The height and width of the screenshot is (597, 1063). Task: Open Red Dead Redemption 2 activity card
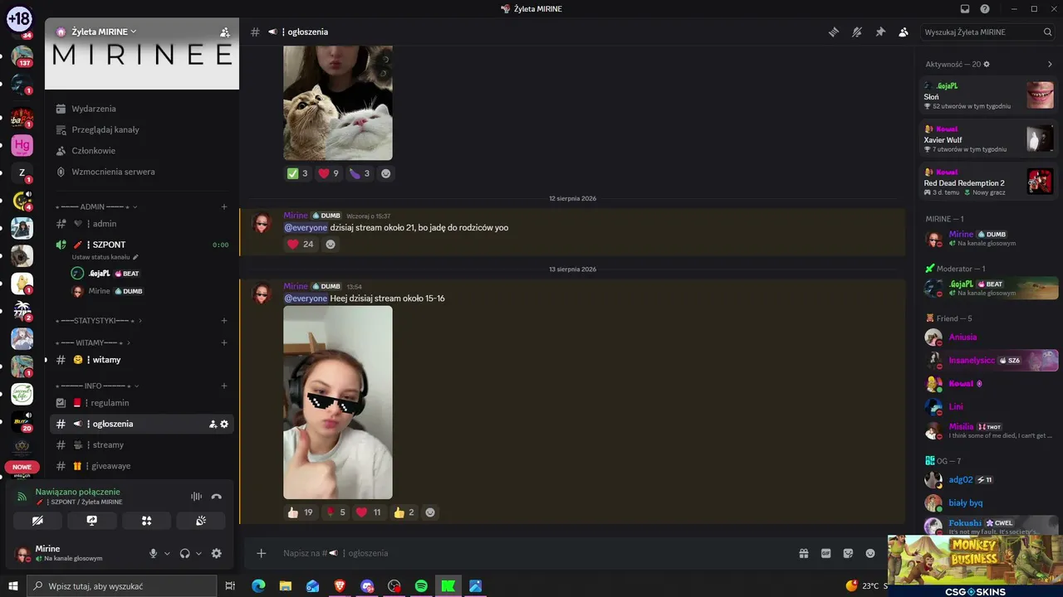[988, 182]
